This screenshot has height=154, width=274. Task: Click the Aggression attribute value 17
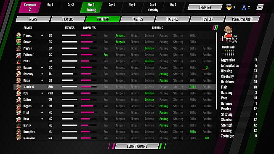click(x=255, y=60)
